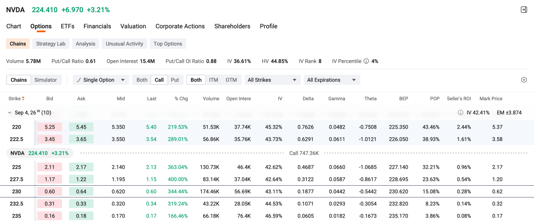Click the IV column header
The image size is (534, 221).
[280, 99]
